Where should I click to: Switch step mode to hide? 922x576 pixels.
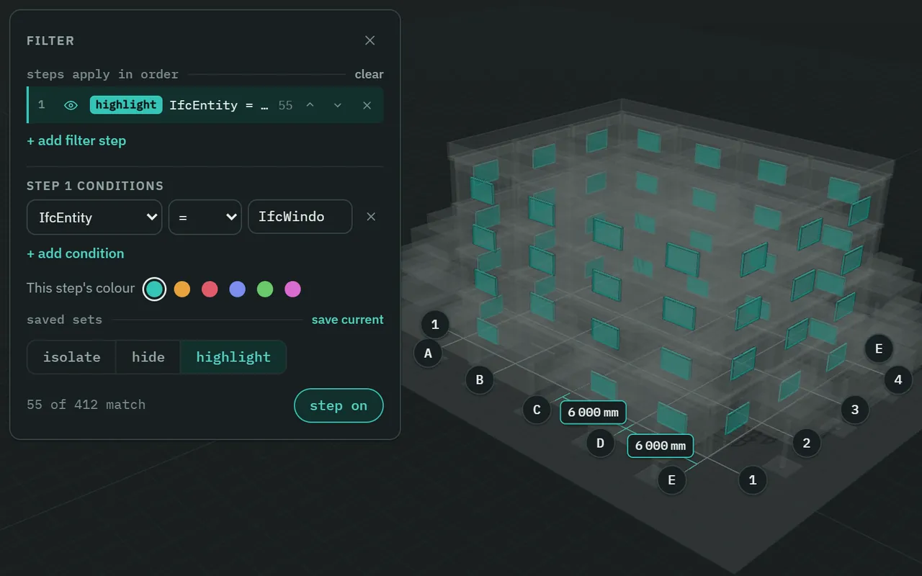coord(148,357)
